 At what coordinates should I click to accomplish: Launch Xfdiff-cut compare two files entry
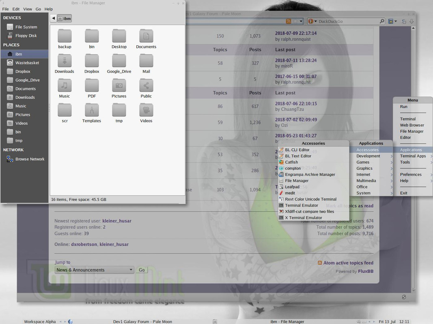coord(313,211)
